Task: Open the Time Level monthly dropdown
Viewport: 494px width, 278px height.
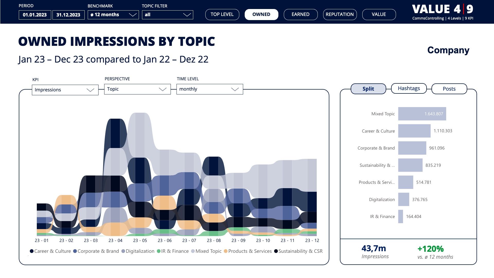Action: pos(210,89)
